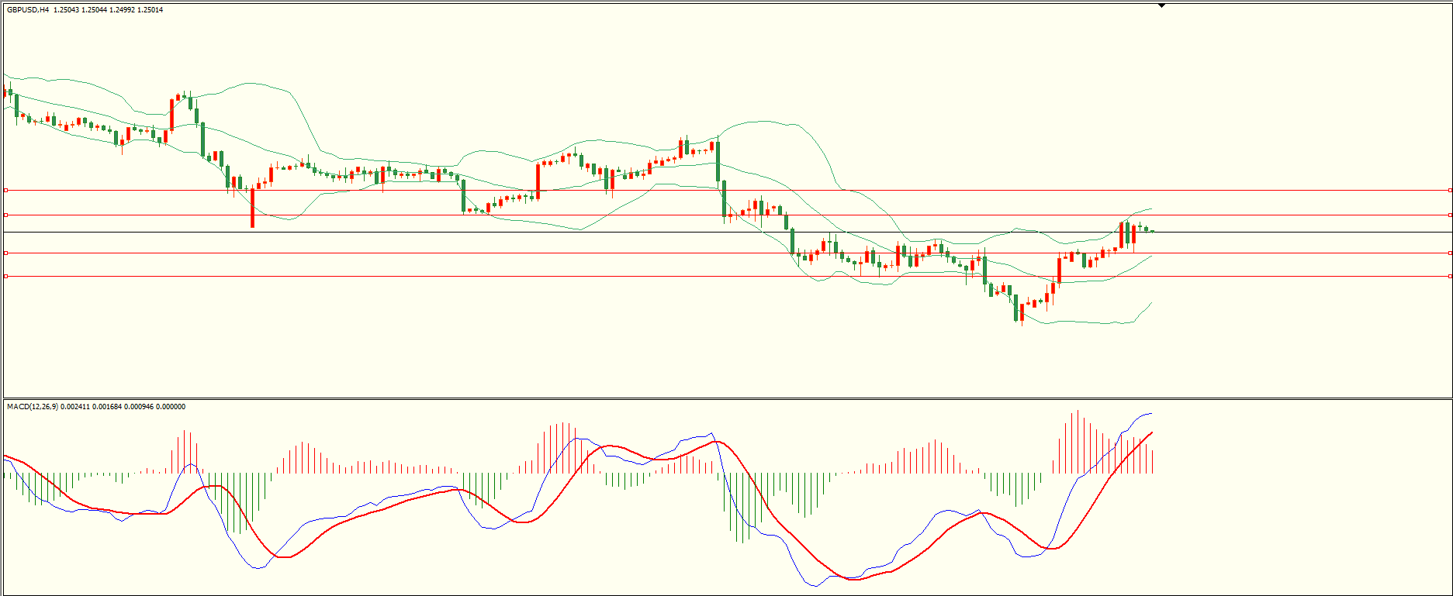Select the most recent candle on the chart

[x=1152, y=231]
